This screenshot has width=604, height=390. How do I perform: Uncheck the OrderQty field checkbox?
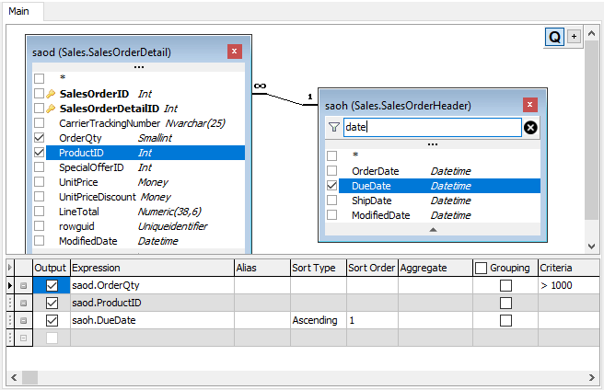pos(39,138)
